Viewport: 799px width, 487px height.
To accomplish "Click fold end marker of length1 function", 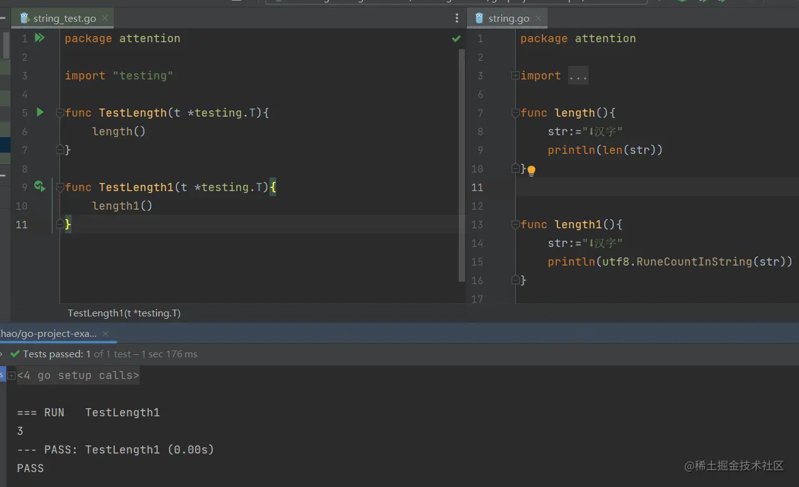I will pos(515,279).
